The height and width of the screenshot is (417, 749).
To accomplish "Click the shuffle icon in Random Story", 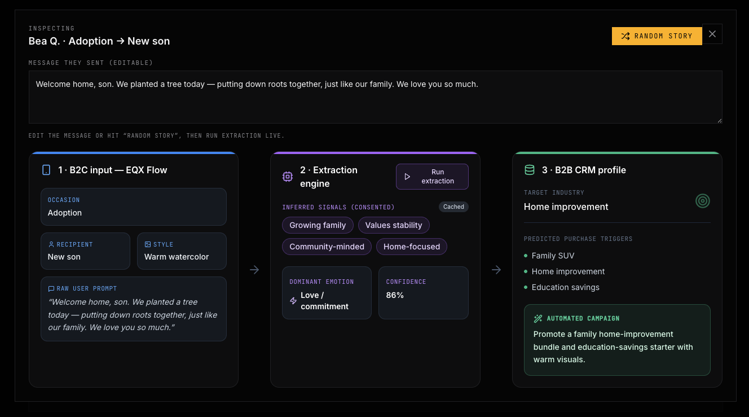I will pos(625,36).
